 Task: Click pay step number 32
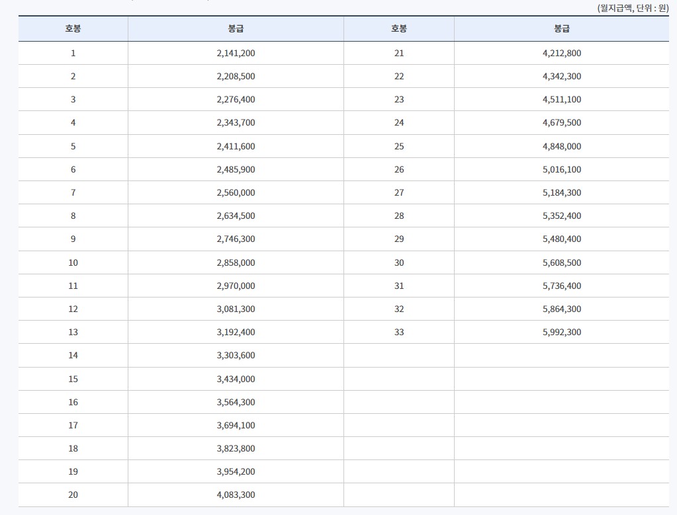coord(399,309)
